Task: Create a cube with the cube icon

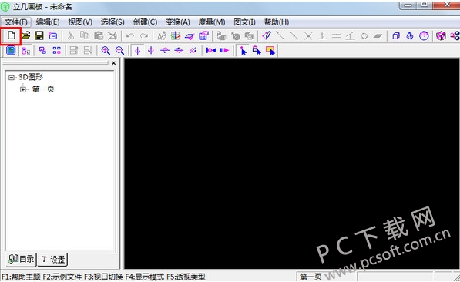Action: (x=396, y=35)
